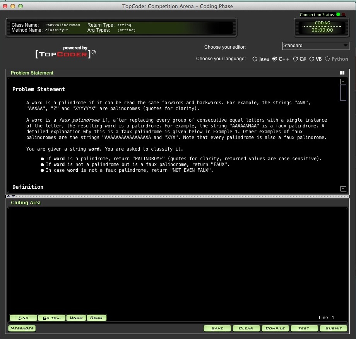Pick the VB language option
Screen dimensions: 356x339
pos(312,59)
